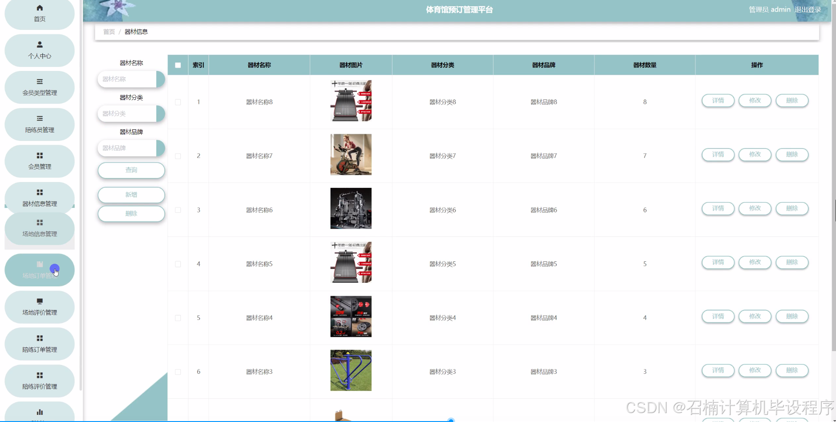The width and height of the screenshot is (836, 422).
Task: Click 修改 for 器材名称6
Action: (x=755, y=209)
